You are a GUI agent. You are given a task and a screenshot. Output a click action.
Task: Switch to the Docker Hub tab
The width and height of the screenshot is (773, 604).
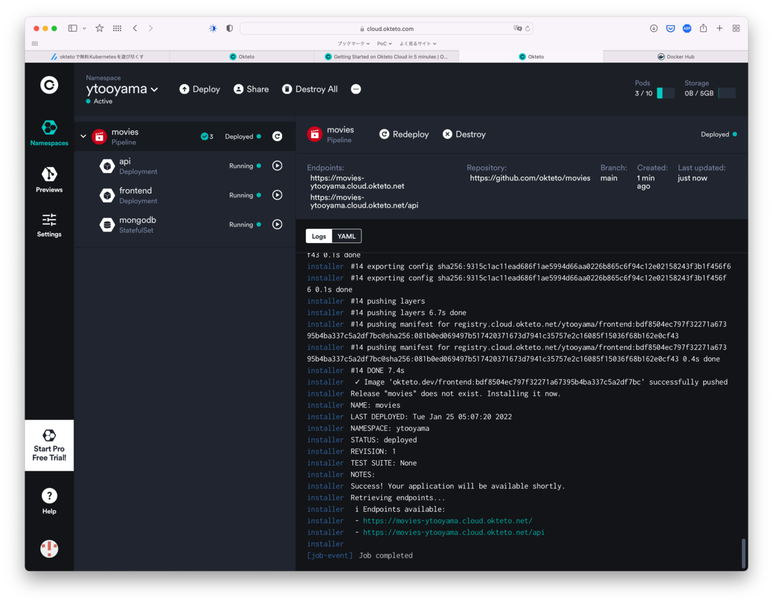click(676, 57)
